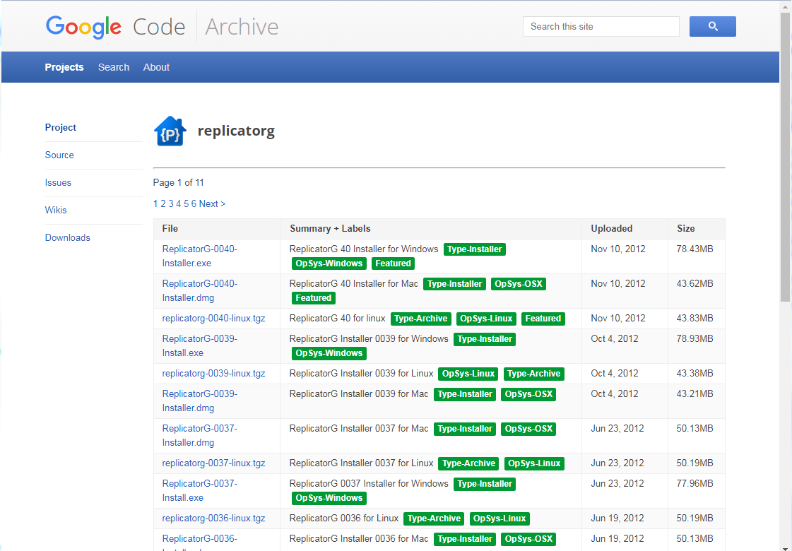
Task: Click OpSys-Linux label on 0037 Linux row
Action: pyautogui.click(x=534, y=463)
